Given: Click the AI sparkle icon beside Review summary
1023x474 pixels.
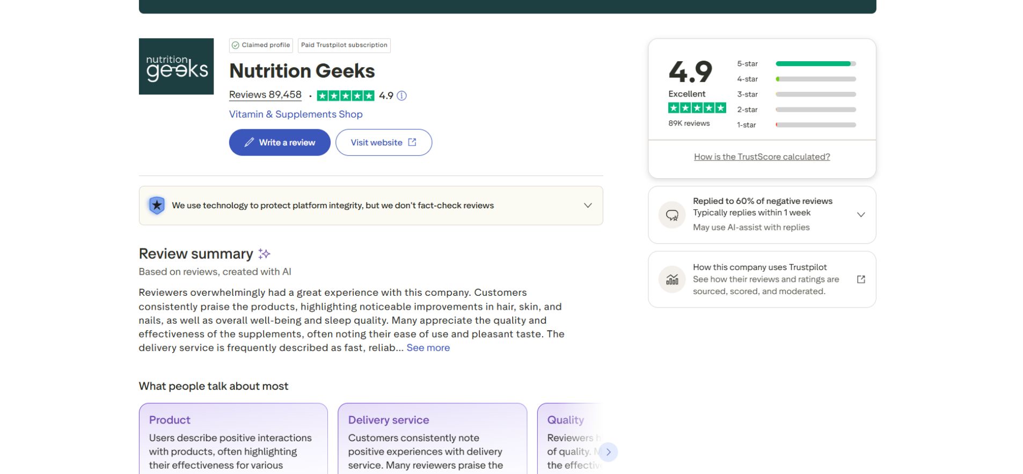Looking at the screenshot, I should pos(264,253).
